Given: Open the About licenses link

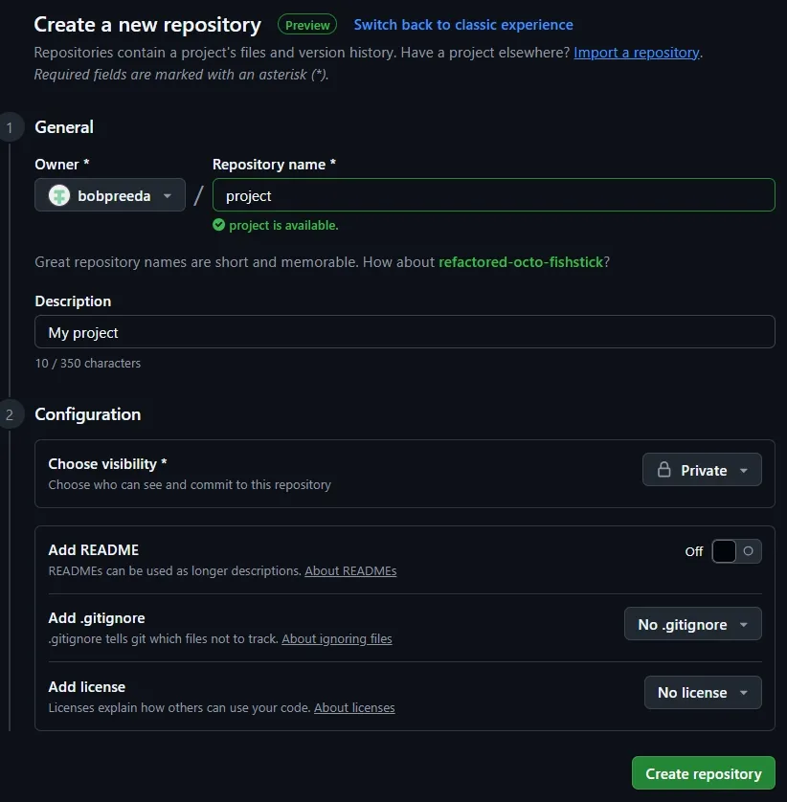Looking at the screenshot, I should pos(354,707).
